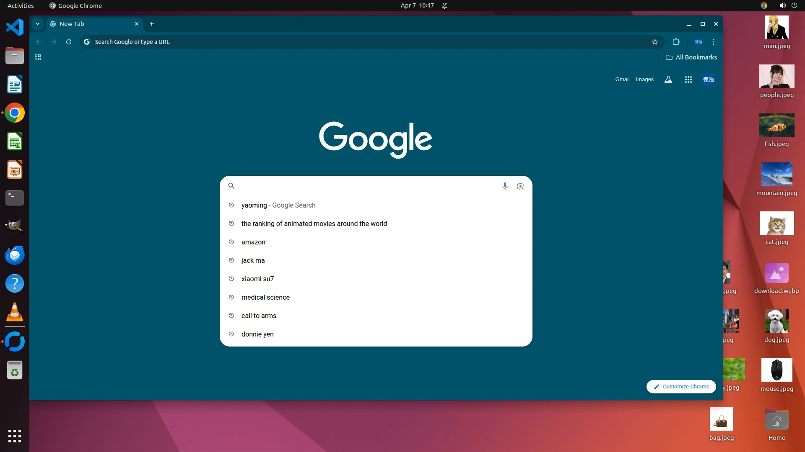Choose 'medical science' search suggestion

pyautogui.click(x=265, y=297)
